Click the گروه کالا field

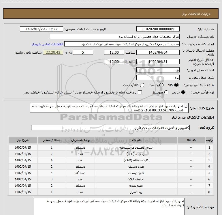[110, 128]
